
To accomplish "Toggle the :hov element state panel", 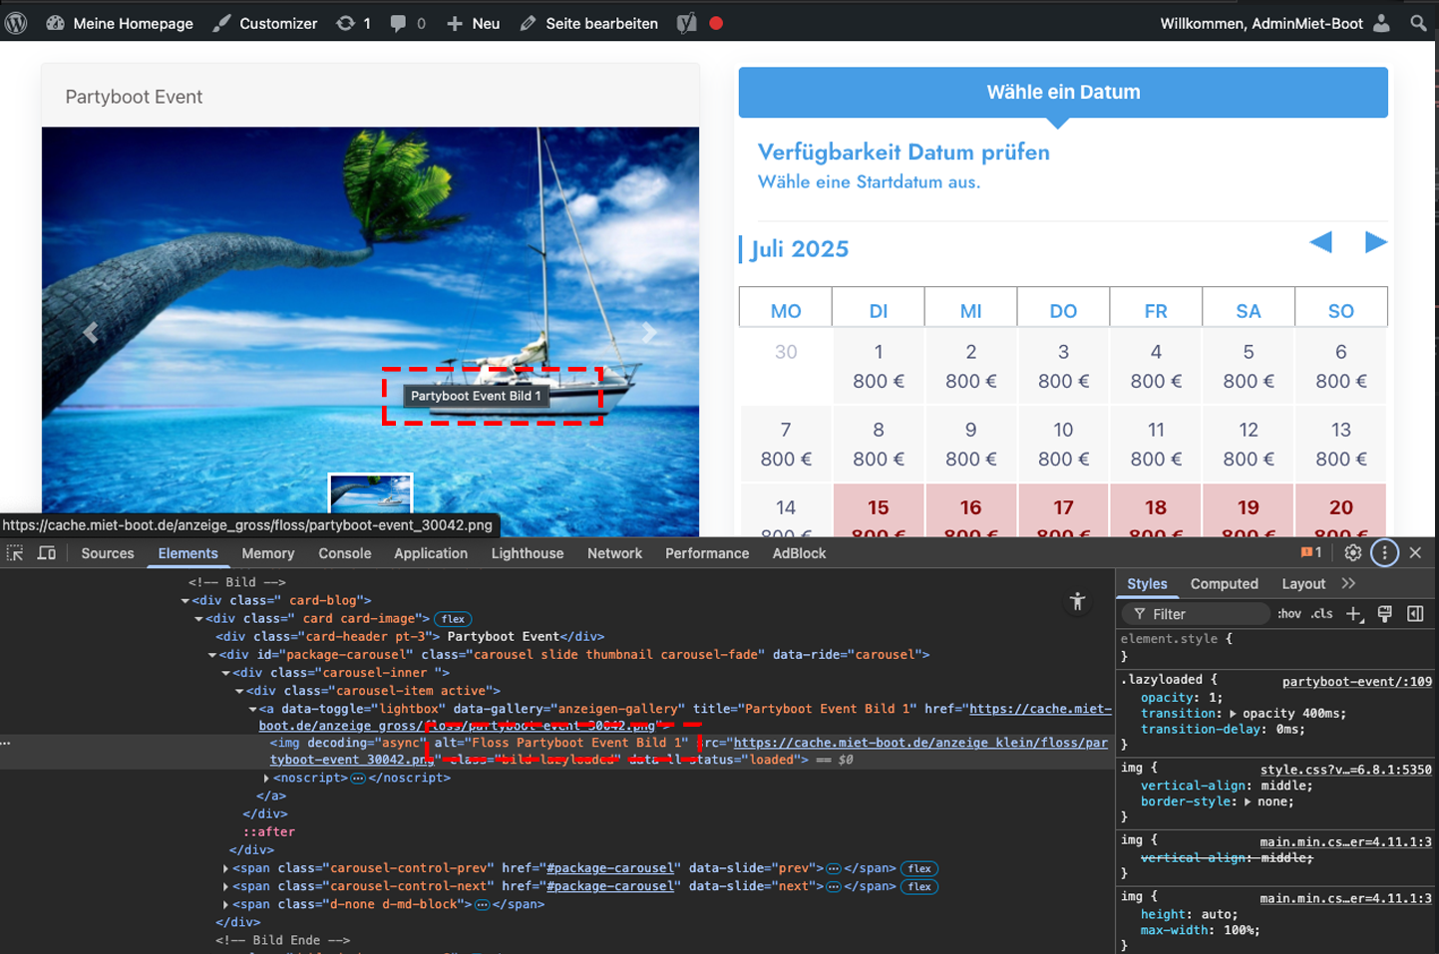I will coord(1289,614).
